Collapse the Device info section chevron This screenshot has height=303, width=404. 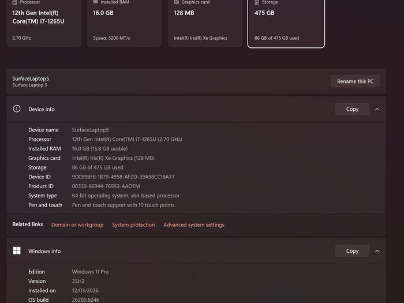coord(377,109)
